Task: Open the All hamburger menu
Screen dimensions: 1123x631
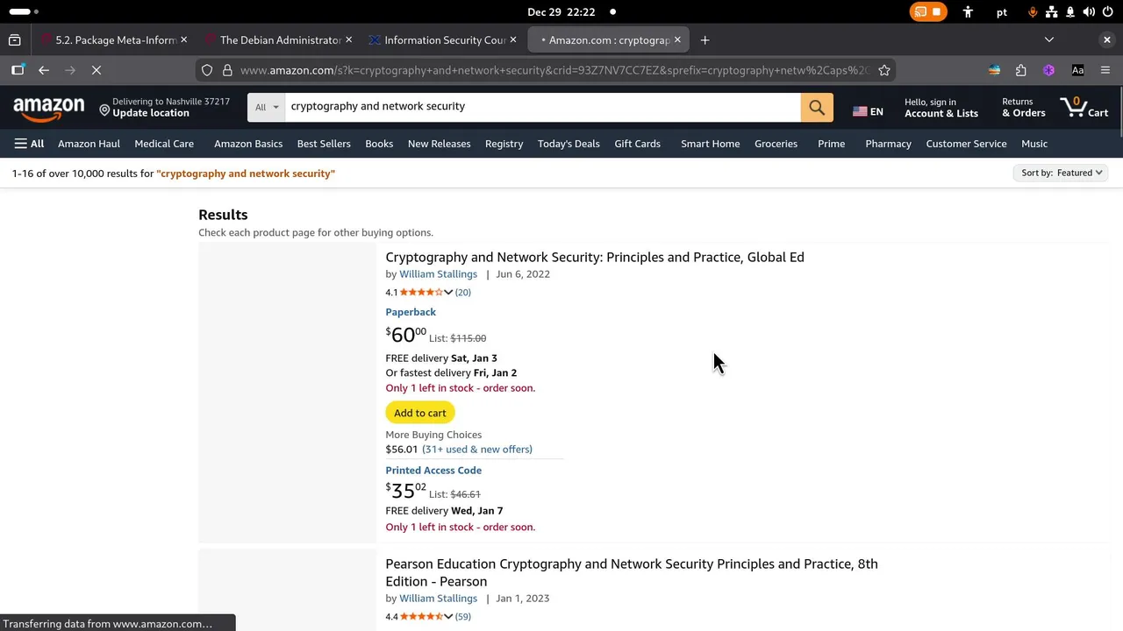Action: (x=29, y=144)
